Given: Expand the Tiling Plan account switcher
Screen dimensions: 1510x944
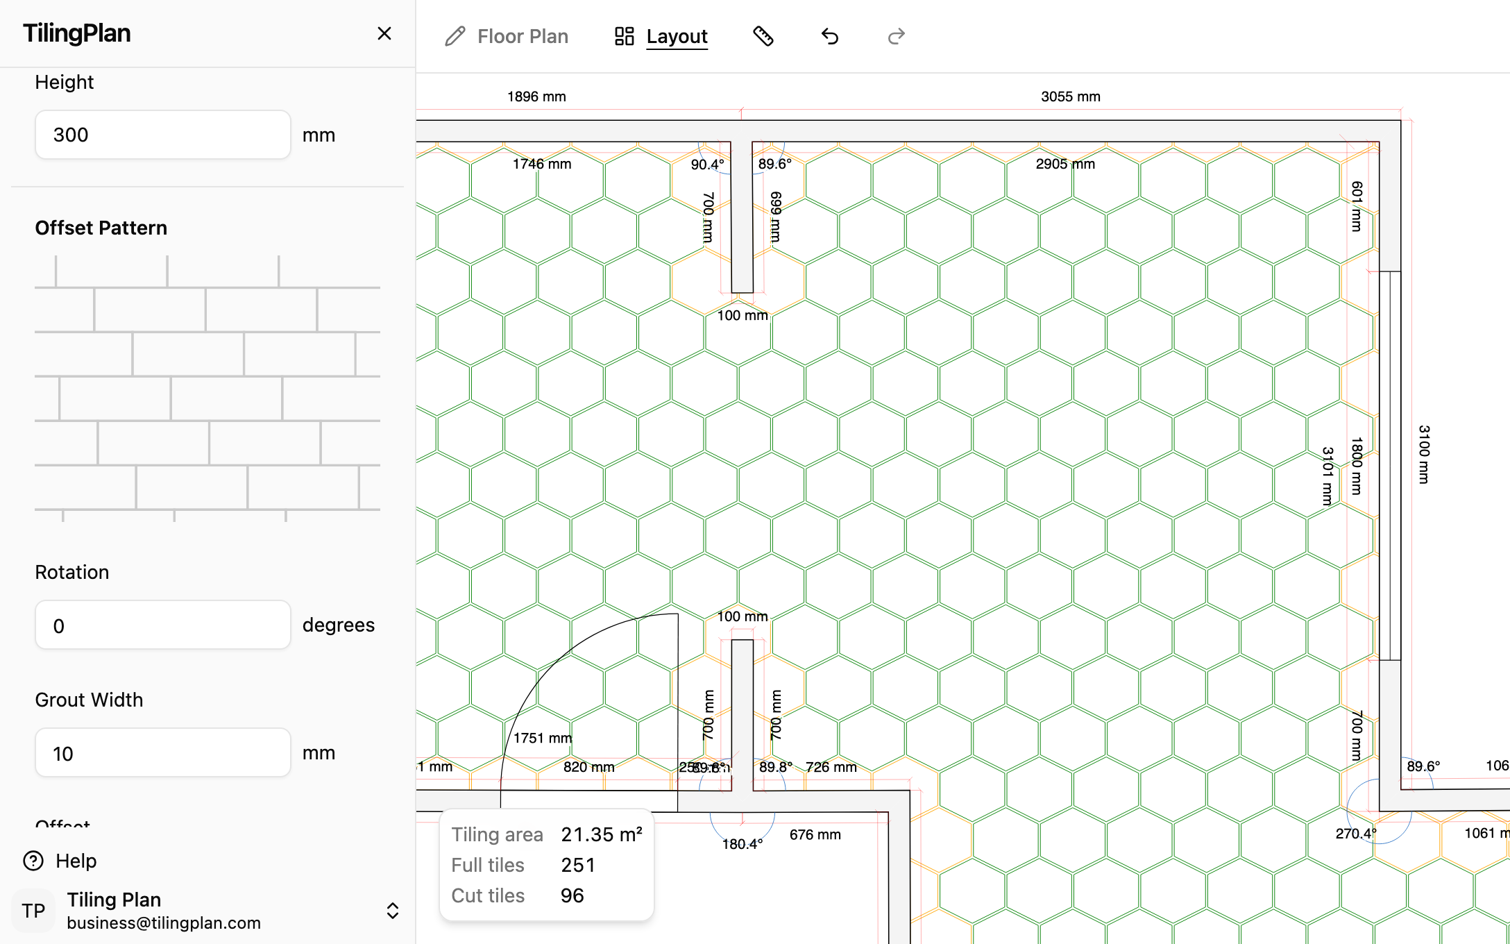Looking at the screenshot, I should (x=393, y=911).
